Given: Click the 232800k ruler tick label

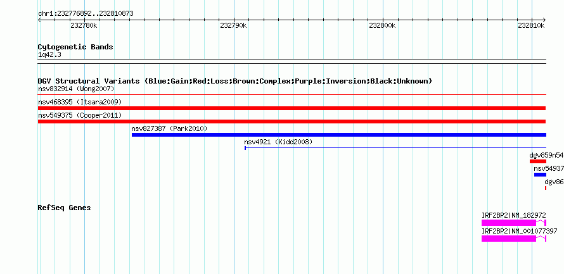Looking at the screenshot, I should point(382,25).
